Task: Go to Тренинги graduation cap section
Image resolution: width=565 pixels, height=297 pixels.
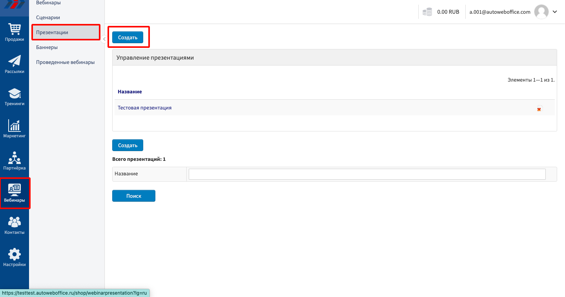Action: [15, 97]
